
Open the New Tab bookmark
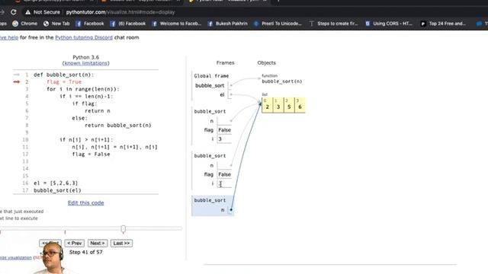click(56, 24)
